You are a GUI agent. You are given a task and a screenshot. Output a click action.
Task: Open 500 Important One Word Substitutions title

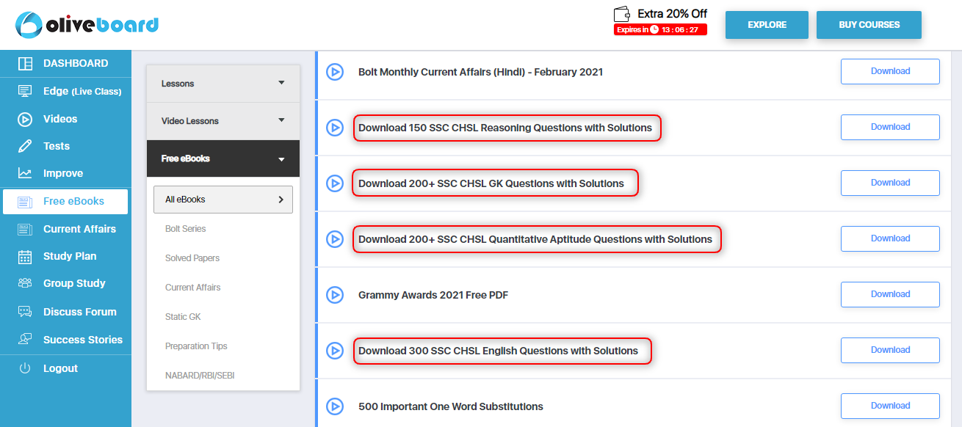click(451, 406)
